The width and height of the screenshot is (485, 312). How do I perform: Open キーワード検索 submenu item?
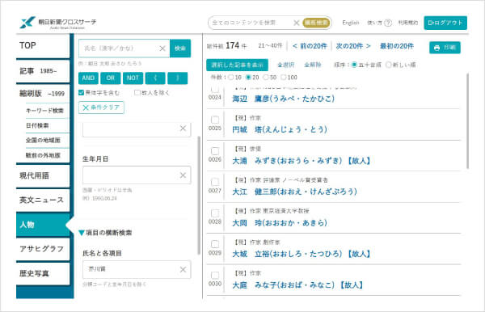44,111
